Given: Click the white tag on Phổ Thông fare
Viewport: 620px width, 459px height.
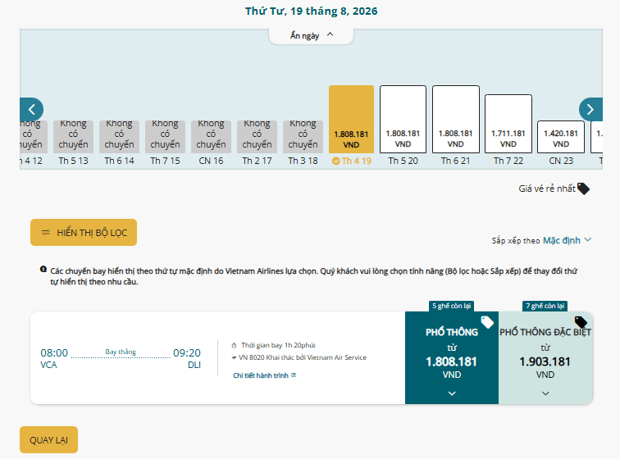Looking at the screenshot, I should [487, 322].
